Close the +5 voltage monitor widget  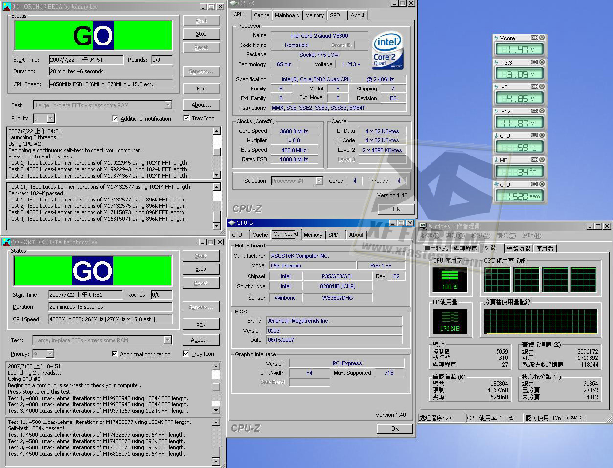542,87
